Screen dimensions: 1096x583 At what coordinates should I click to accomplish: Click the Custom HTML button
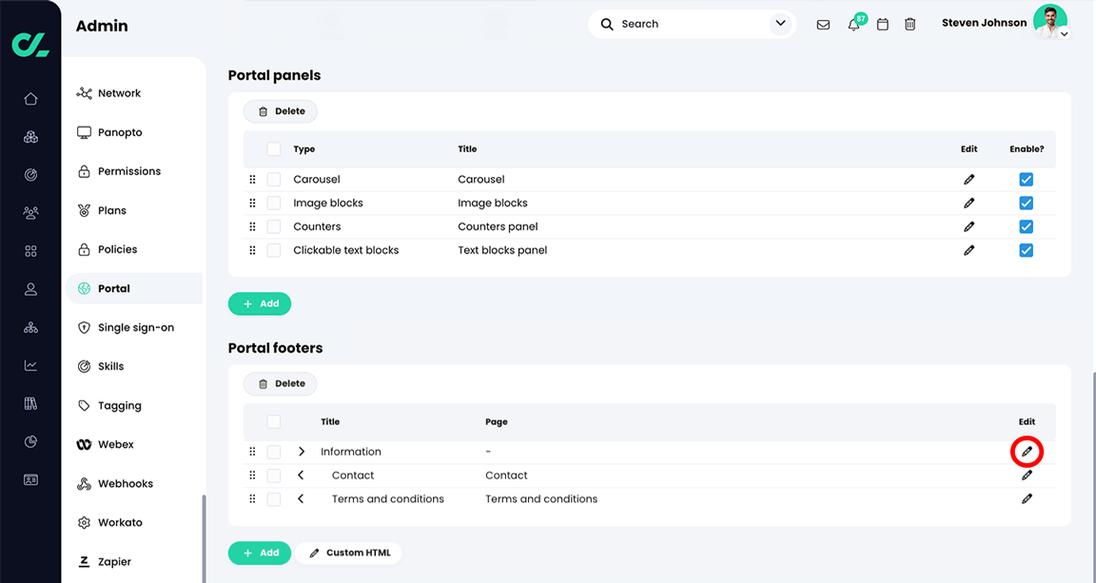click(348, 553)
